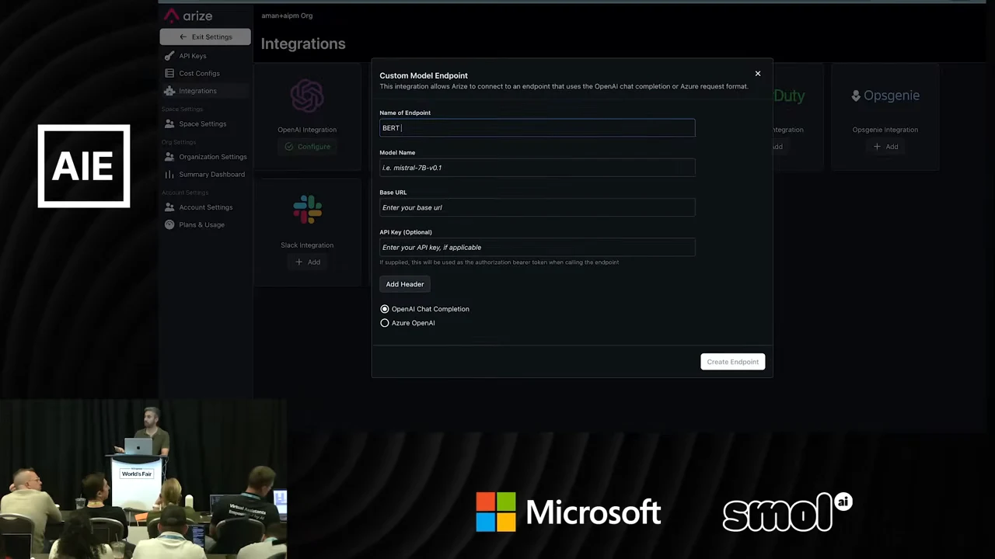Open API Keys settings page

coord(193,56)
